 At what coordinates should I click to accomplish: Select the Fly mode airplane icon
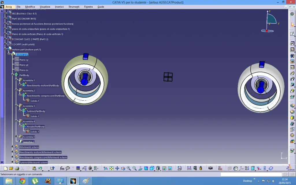(106, 168)
